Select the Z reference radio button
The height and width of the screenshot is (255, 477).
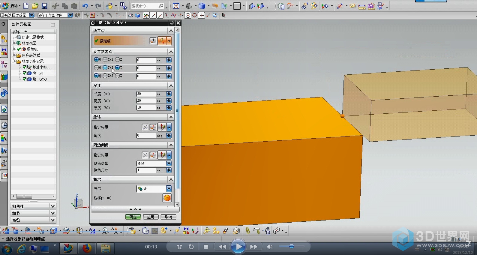click(117, 76)
